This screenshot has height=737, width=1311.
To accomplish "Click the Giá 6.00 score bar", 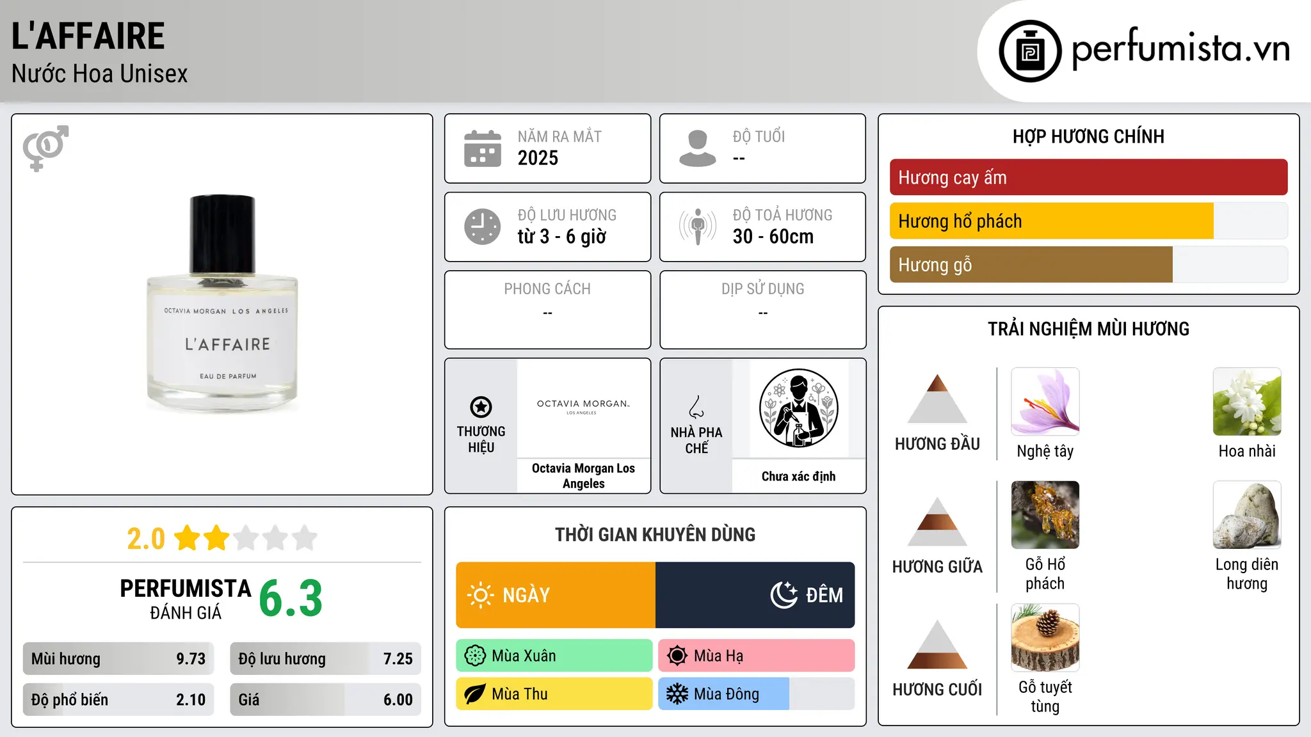I will (326, 700).
